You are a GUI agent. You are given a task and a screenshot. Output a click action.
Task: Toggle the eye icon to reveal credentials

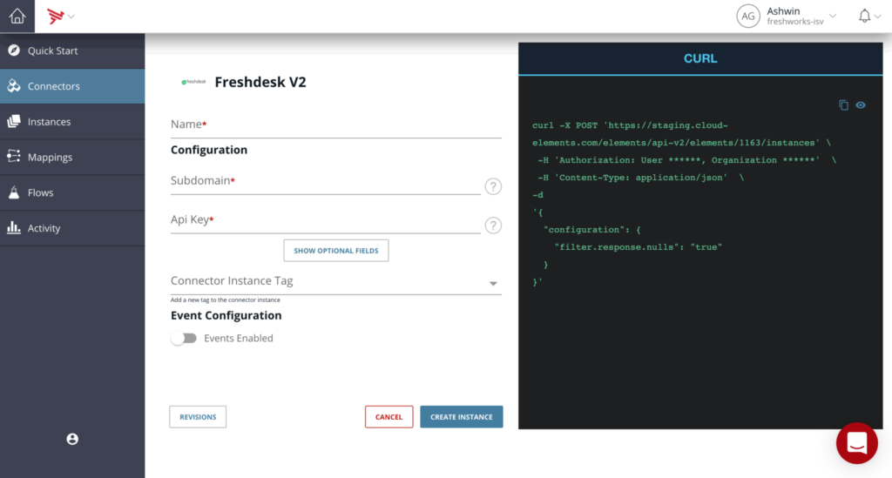[861, 105]
